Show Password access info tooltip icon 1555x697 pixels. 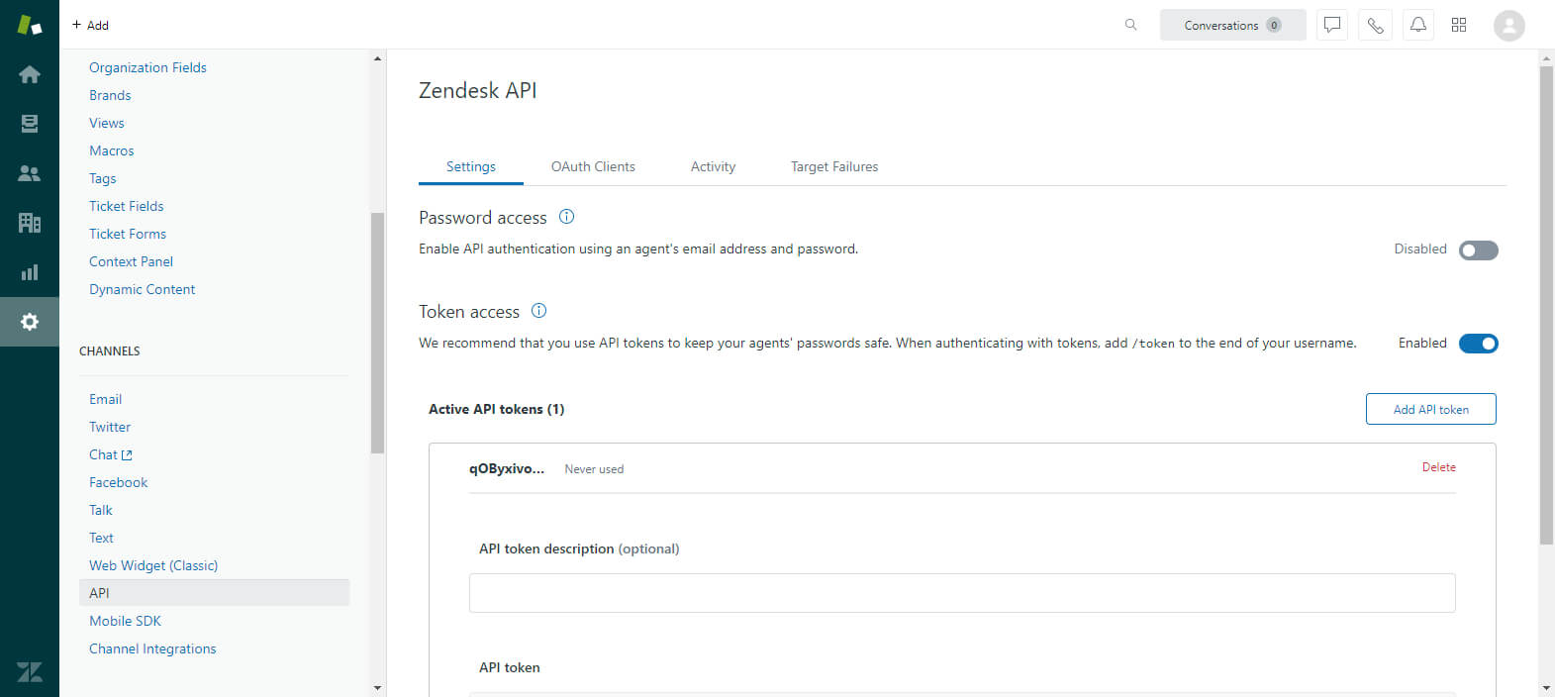tap(566, 217)
